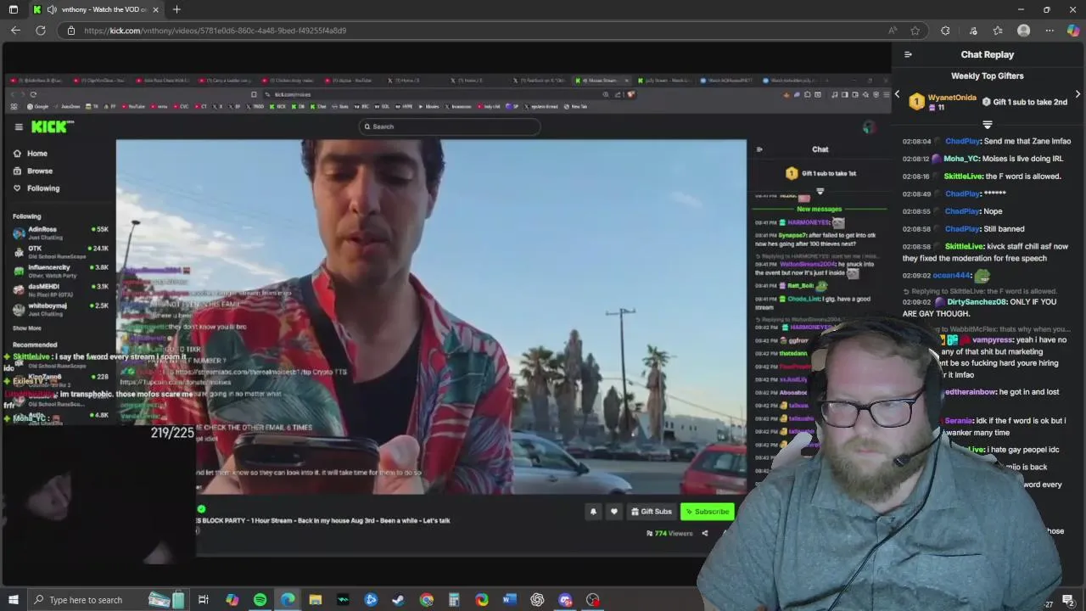Click share icon beside 774 Viewers
This screenshot has width=1086, height=611.
(704, 534)
